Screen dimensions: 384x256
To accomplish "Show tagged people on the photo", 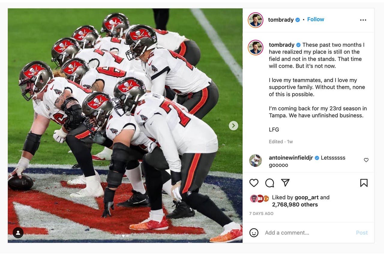I will click(x=18, y=233).
